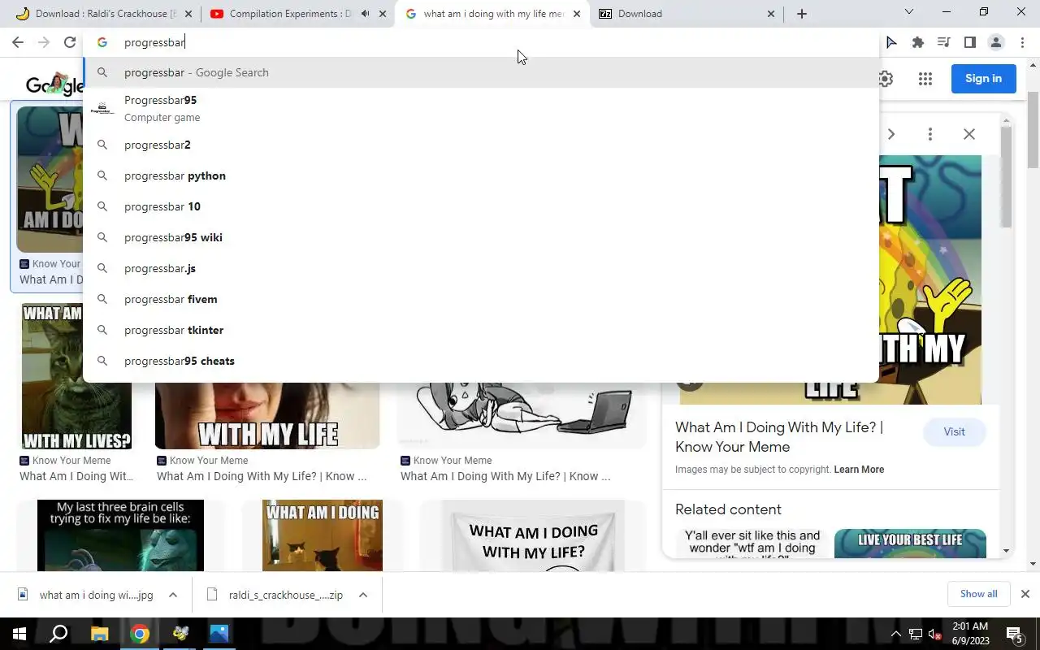Open the muted volume tray icon
The height and width of the screenshot is (650, 1040).
click(x=935, y=634)
